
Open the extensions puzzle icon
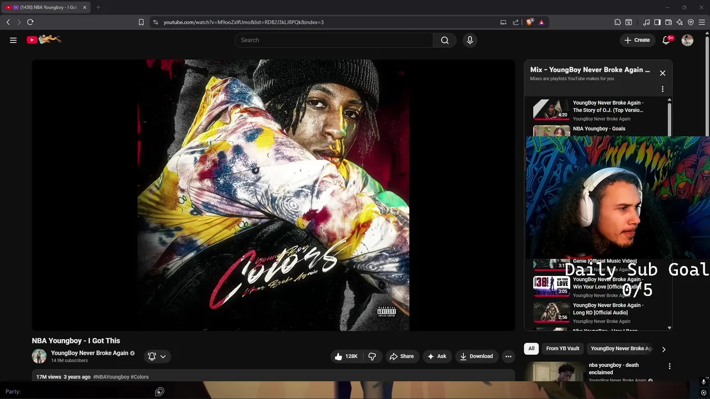(x=617, y=22)
